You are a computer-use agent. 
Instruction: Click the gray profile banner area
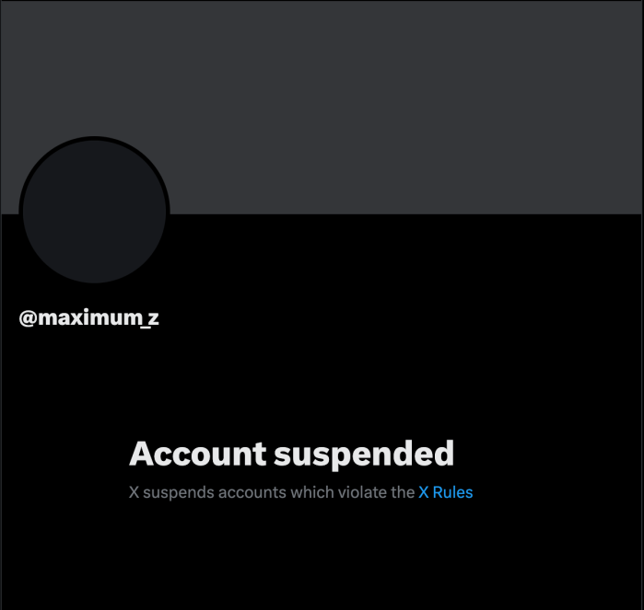tap(322, 108)
